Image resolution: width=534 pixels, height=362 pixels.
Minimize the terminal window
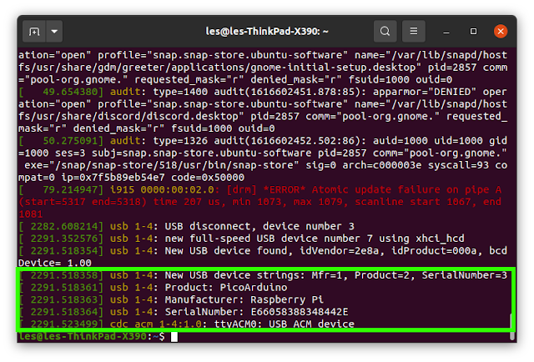click(x=446, y=32)
